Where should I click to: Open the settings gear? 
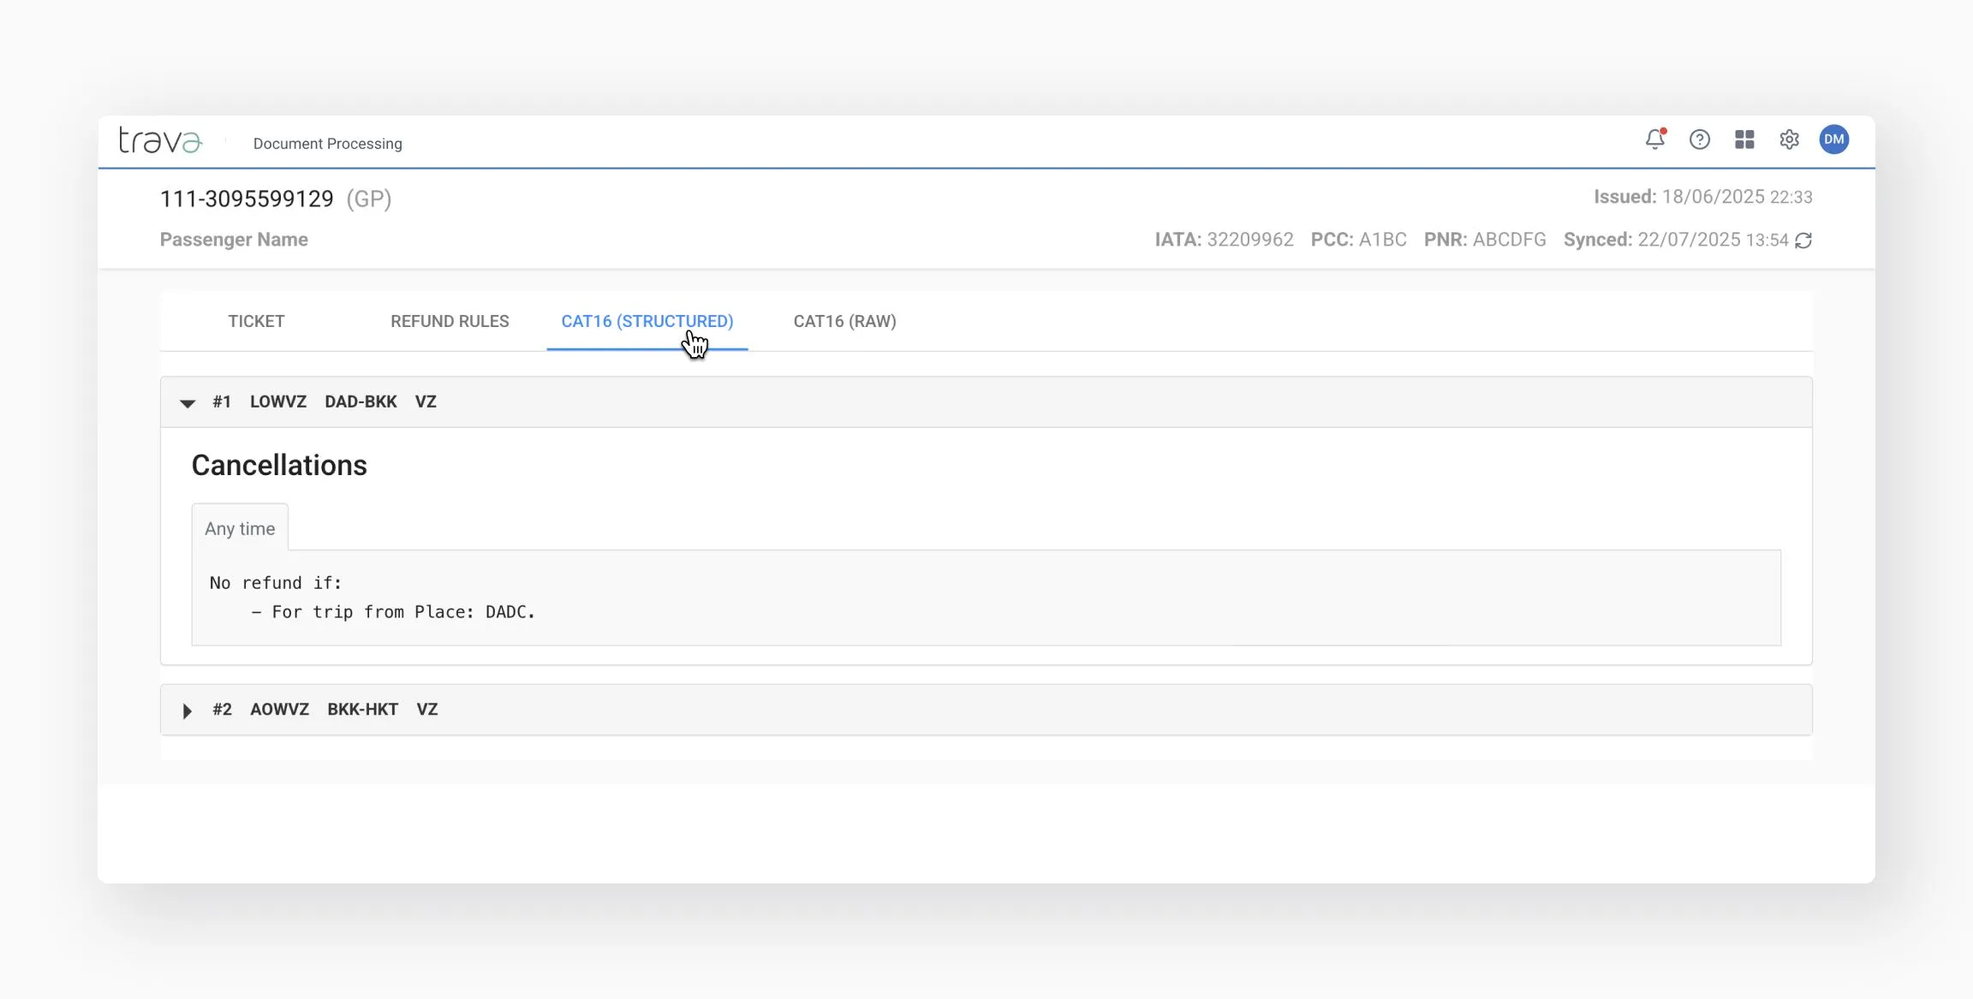tap(1789, 140)
